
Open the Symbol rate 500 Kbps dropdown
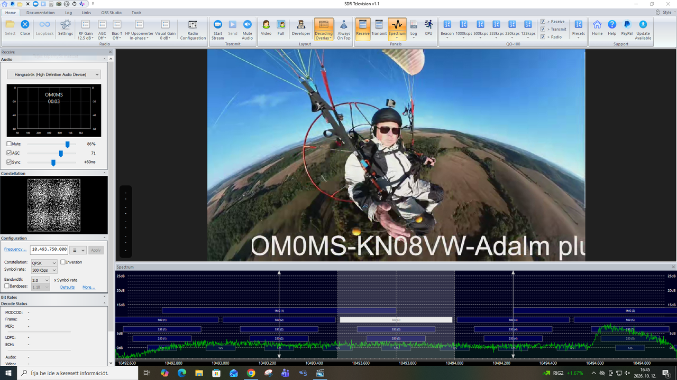44,270
